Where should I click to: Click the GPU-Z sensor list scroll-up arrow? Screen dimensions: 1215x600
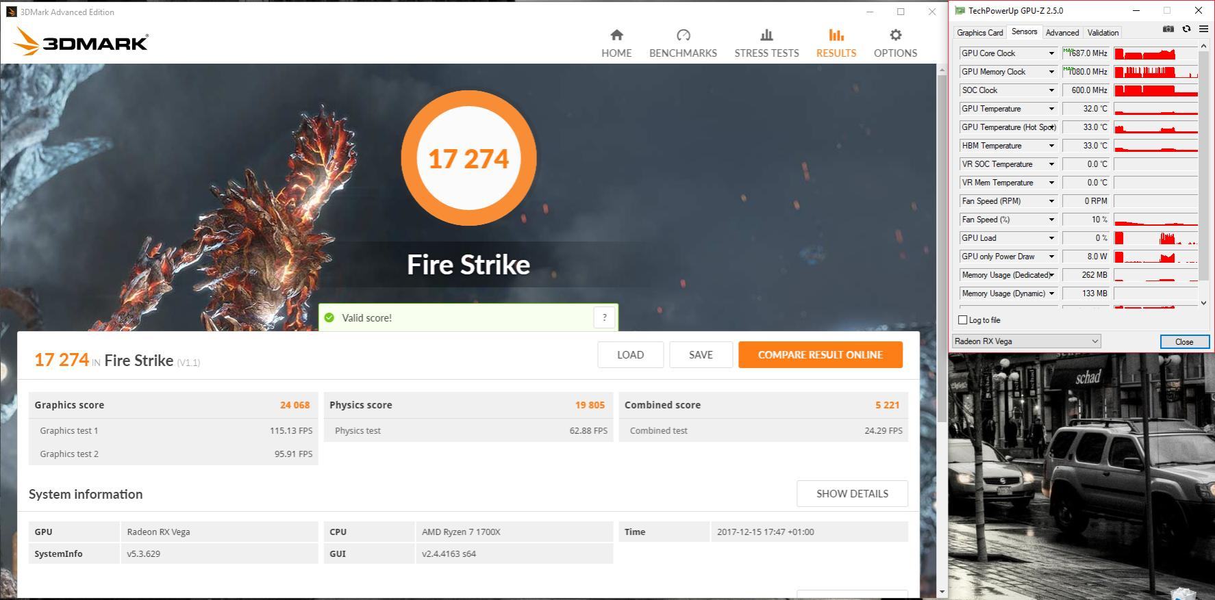click(1203, 46)
